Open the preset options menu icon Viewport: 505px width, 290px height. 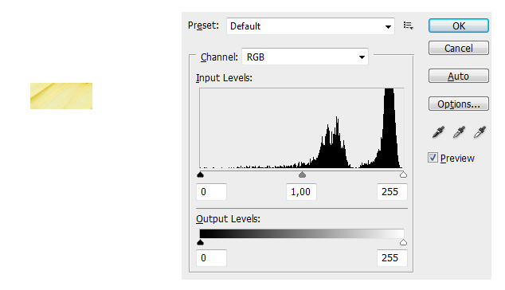(408, 25)
